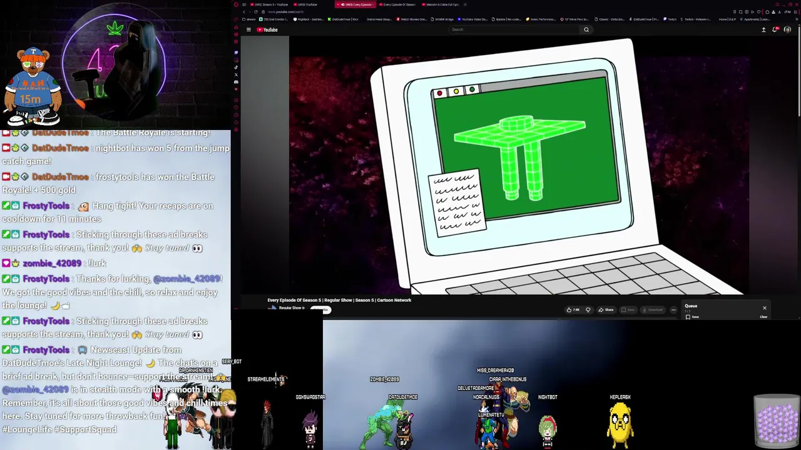The height and width of the screenshot is (450, 801).
Task: Save the queue with bookmark Save
Action: click(x=692, y=317)
